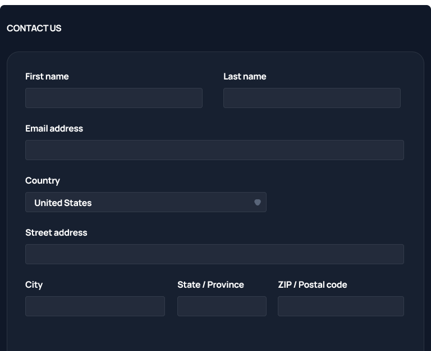Click the "Country" label above the dropdown

(x=43, y=180)
